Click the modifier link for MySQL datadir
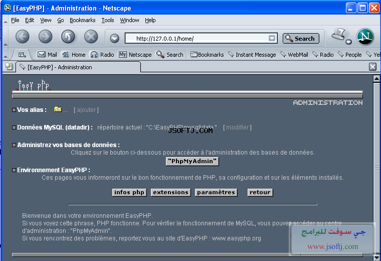This screenshot has height=261, width=381. click(x=238, y=127)
